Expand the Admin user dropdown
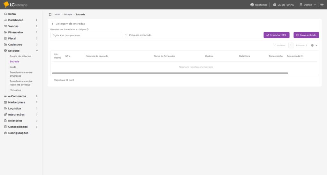327x175 pixels. [308, 5]
